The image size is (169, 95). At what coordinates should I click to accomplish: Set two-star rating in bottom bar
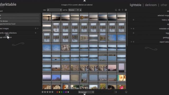45,92
